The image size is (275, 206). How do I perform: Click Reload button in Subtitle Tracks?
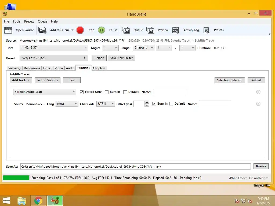[x=256, y=80]
